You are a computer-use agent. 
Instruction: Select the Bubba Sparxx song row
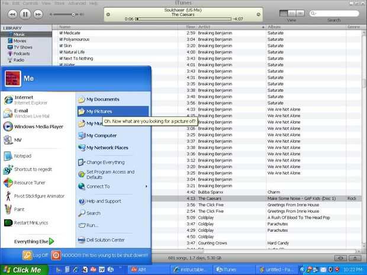[x=256, y=192]
